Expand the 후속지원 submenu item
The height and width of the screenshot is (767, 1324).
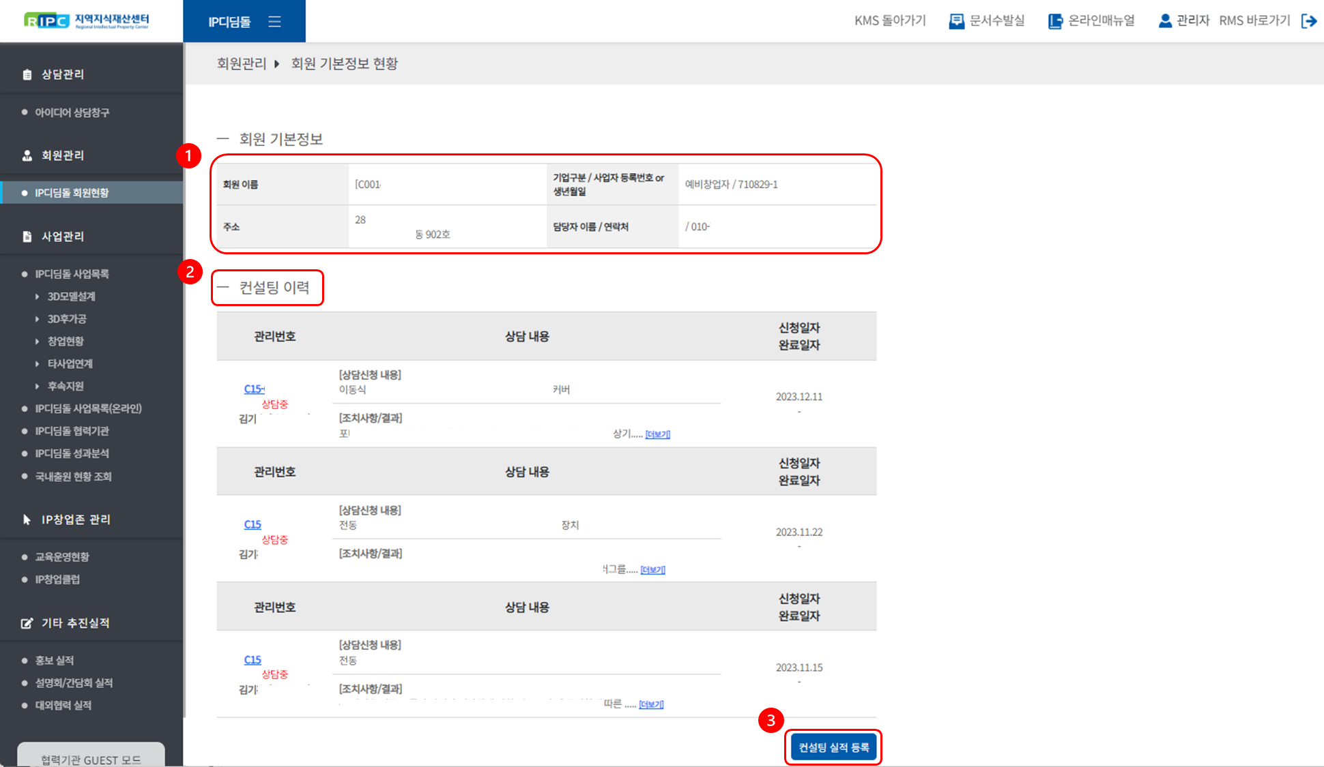click(65, 387)
